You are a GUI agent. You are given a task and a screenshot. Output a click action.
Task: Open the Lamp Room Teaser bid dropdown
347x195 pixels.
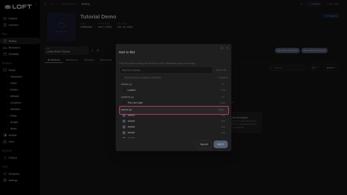67,51
